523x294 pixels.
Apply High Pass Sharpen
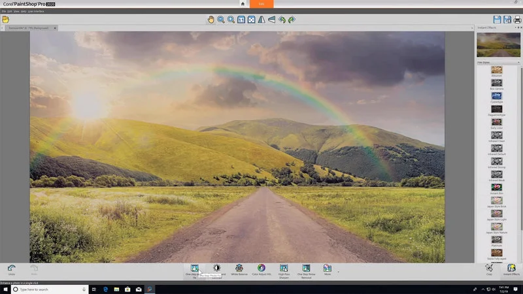point(284,269)
